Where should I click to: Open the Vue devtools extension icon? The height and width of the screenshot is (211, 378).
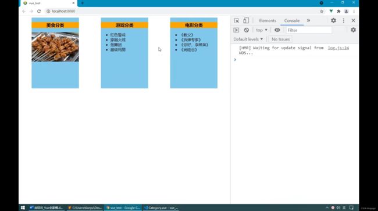tap(331, 11)
